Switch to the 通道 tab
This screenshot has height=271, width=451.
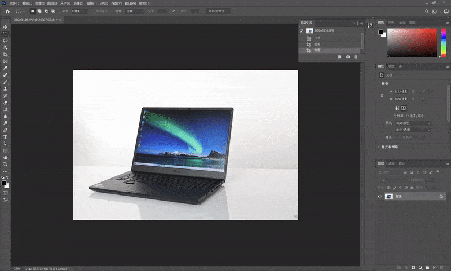pyautogui.click(x=391, y=163)
